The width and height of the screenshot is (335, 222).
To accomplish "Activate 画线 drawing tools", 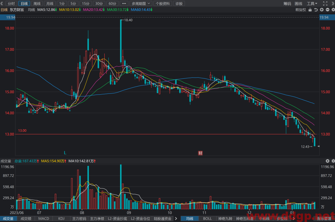I will tap(298, 4).
